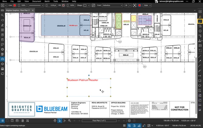The image size is (203, 128).
Task: Select the Rectangle tool
Action: pos(200,81)
